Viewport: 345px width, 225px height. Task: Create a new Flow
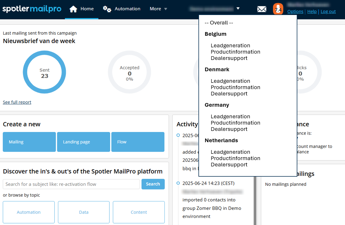click(x=138, y=142)
